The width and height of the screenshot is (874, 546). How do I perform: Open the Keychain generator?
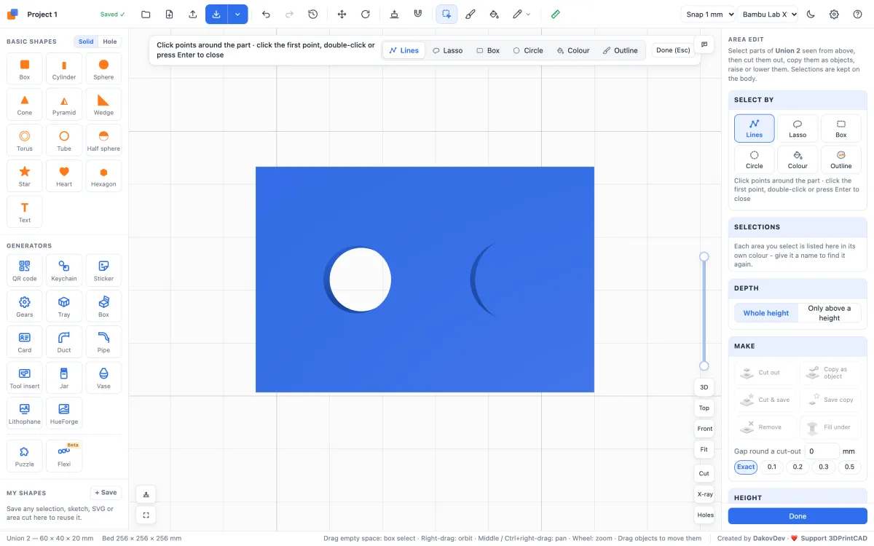click(64, 270)
